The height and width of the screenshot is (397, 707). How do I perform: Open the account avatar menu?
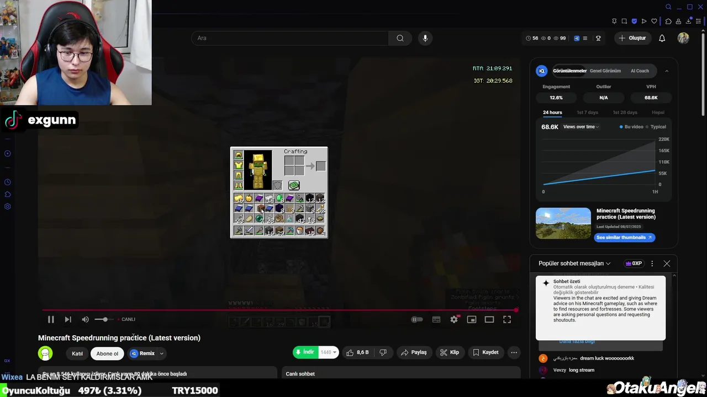click(x=683, y=38)
